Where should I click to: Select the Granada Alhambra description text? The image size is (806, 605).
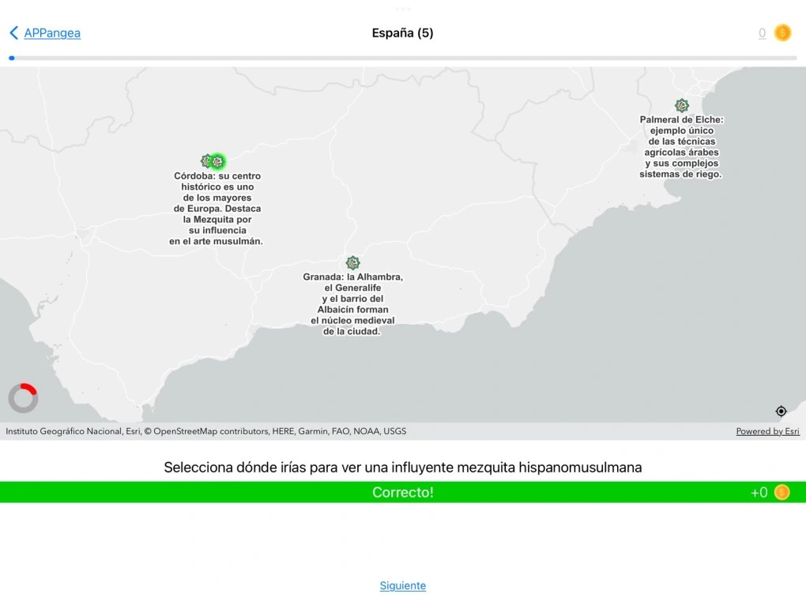point(352,304)
